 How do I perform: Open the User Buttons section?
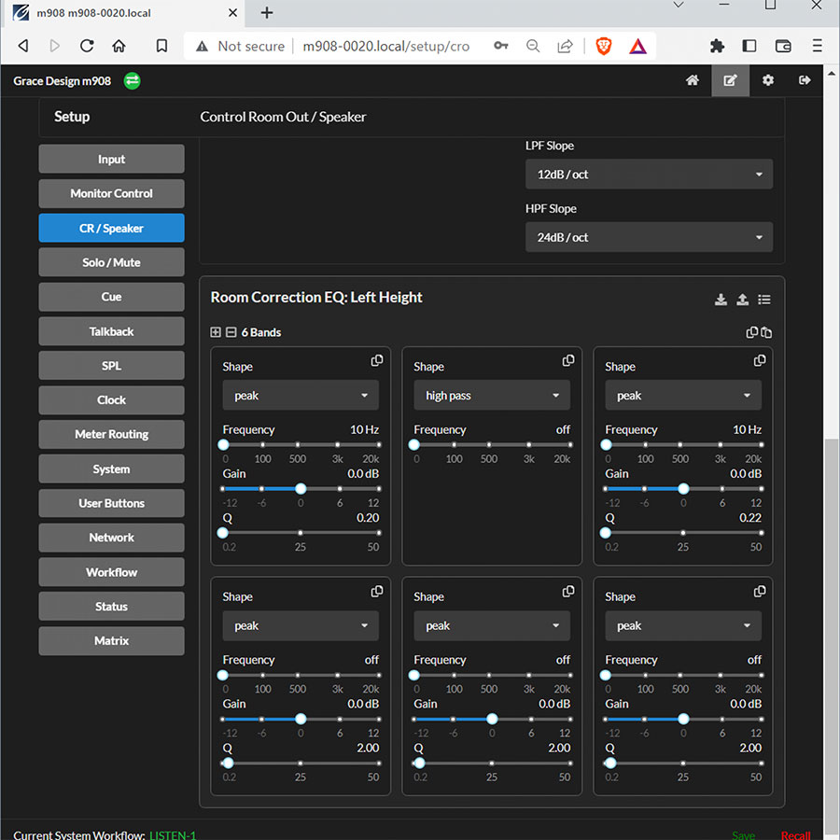[x=111, y=504]
